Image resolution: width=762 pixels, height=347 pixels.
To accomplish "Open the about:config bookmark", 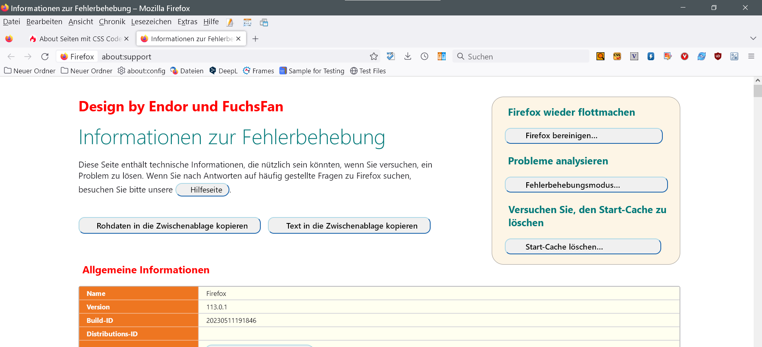I will (x=142, y=71).
